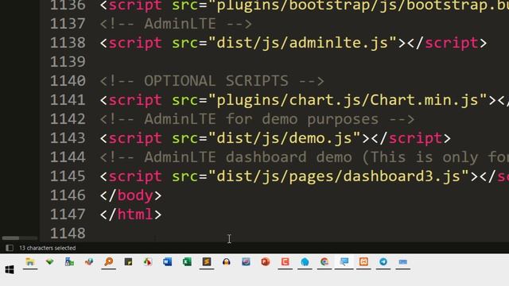Image resolution: width=509 pixels, height=286 pixels.
Task: Open the XAMPP icon in taskbar
Action: (363, 262)
